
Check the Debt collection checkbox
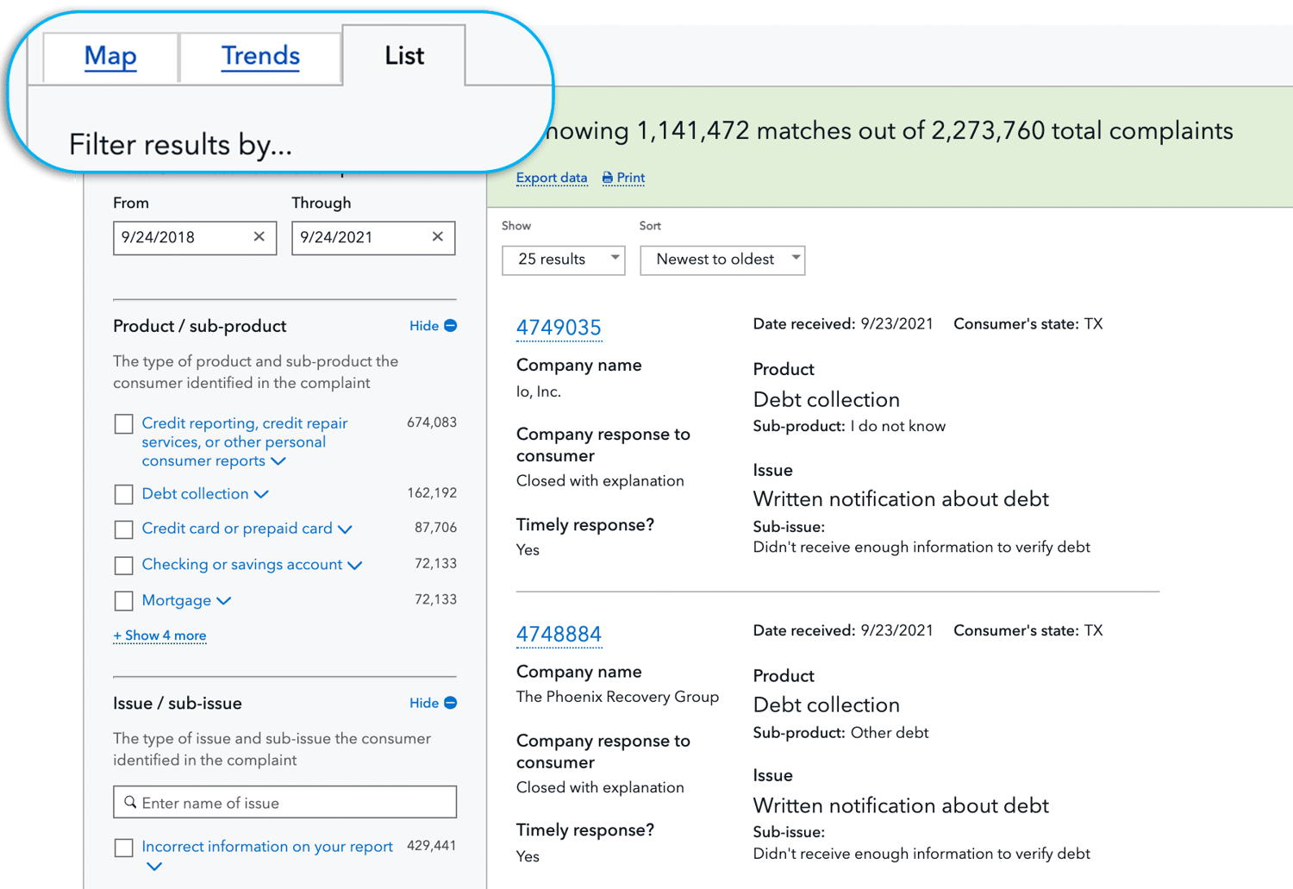click(x=124, y=494)
